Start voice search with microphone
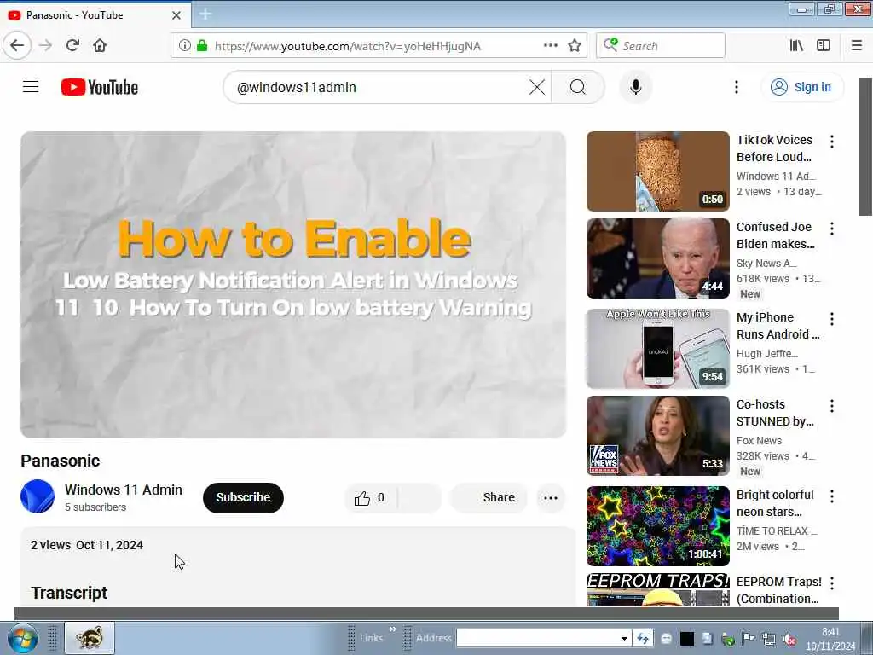 point(635,87)
